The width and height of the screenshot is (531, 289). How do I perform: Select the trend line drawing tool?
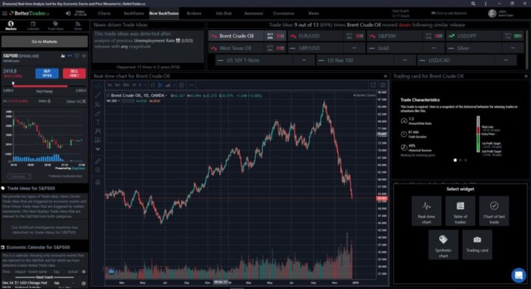98,95
